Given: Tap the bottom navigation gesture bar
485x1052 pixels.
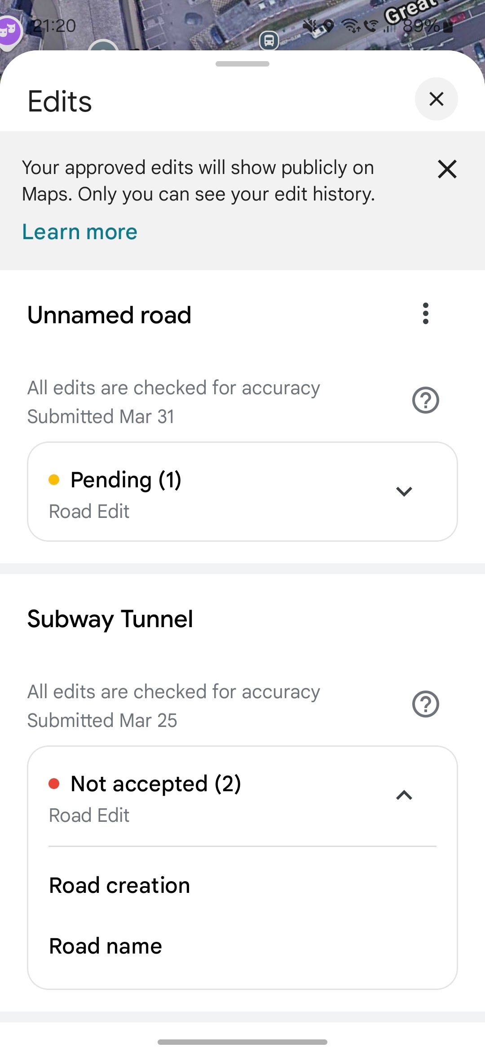Looking at the screenshot, I should [x=242, y=1042].
